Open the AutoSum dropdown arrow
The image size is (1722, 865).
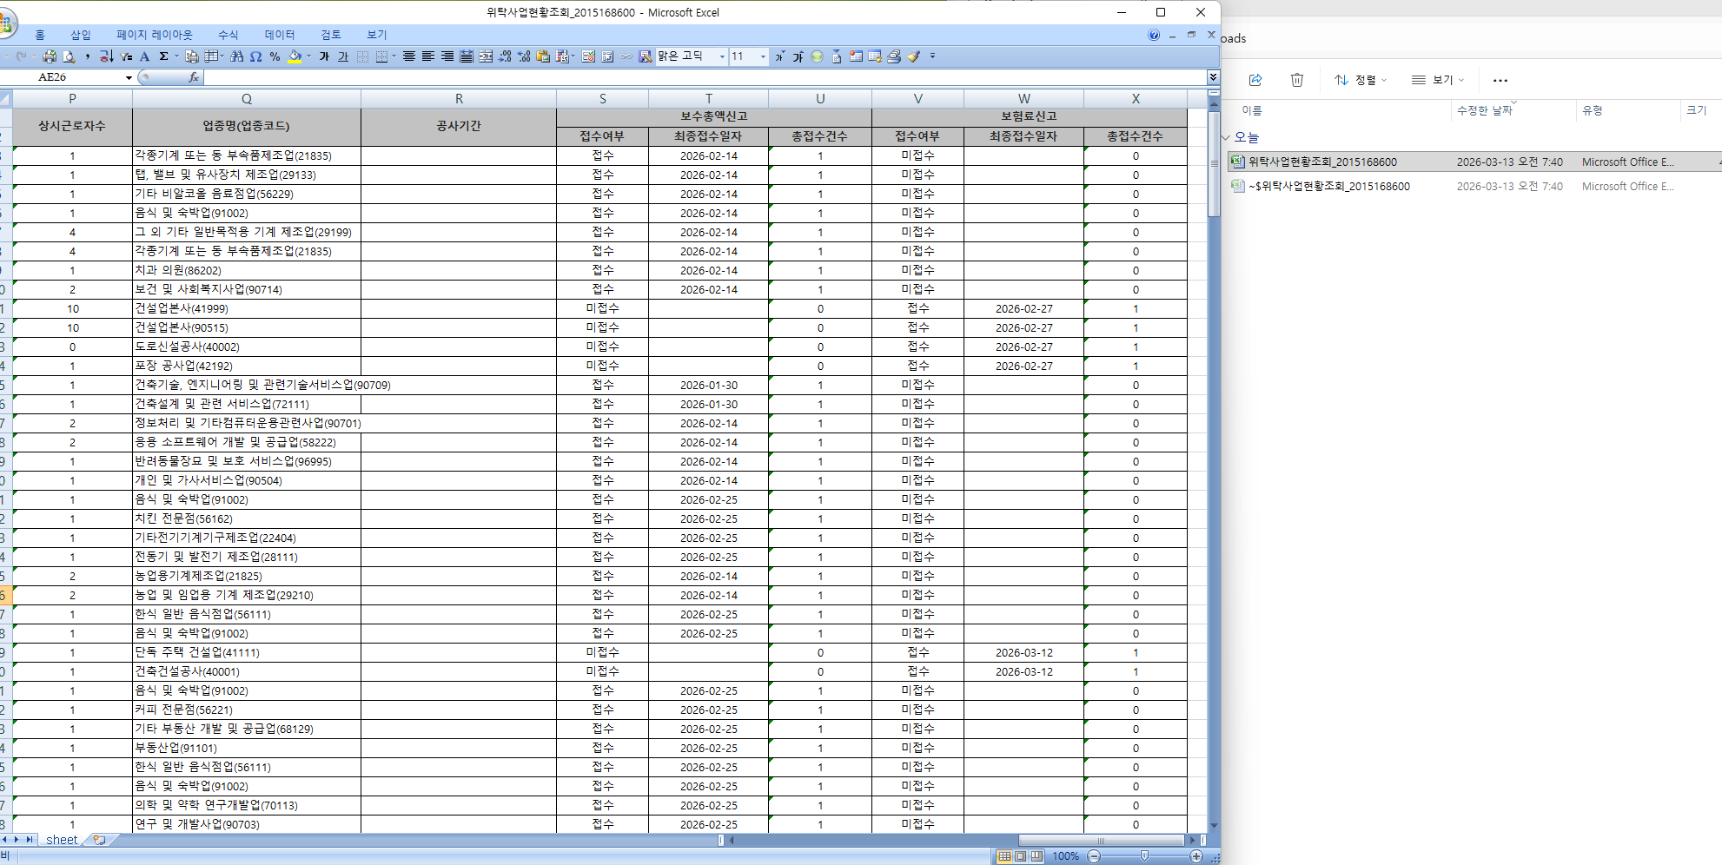click(176, 56)
